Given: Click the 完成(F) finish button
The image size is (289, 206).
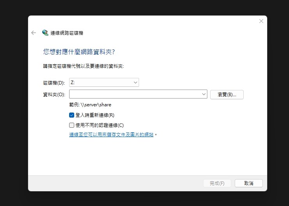Looking at the screenshot, I should (x=217, y=183).
